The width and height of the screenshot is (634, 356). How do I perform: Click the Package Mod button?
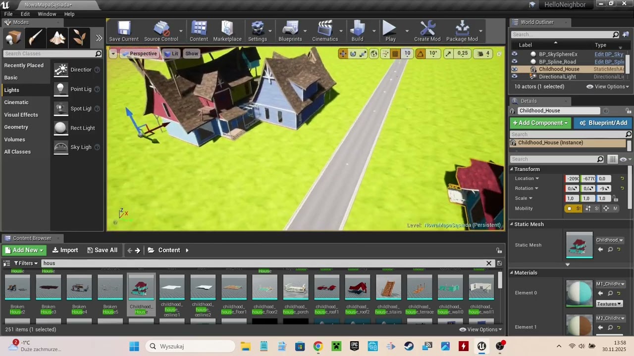[462, 31]
